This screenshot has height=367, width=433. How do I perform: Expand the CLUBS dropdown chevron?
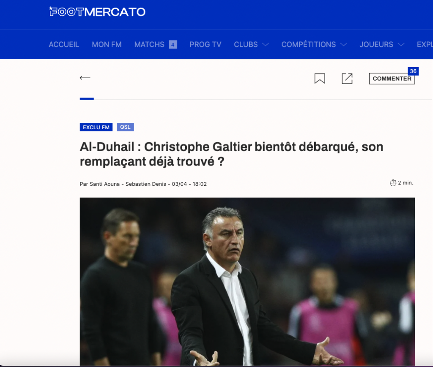coord(266,45)
